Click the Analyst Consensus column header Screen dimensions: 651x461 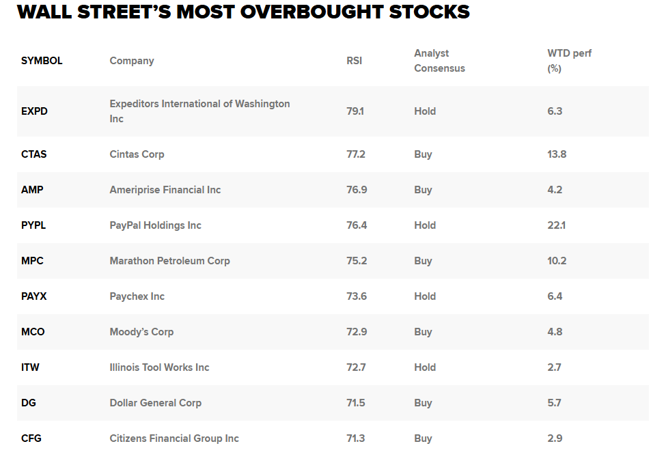439,61
